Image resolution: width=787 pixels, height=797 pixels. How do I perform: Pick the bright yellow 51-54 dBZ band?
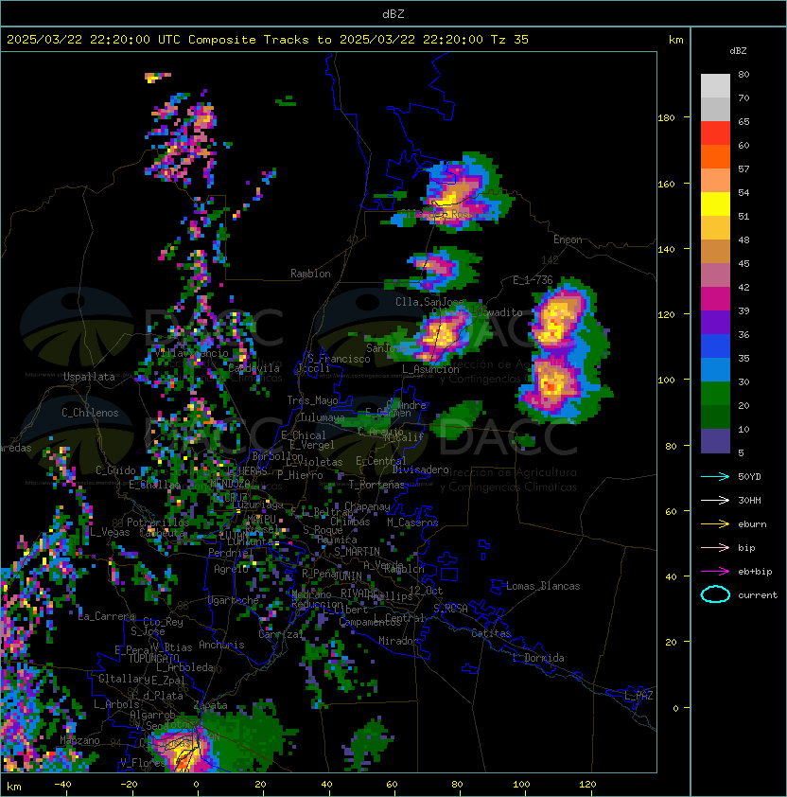coord(715,204)
